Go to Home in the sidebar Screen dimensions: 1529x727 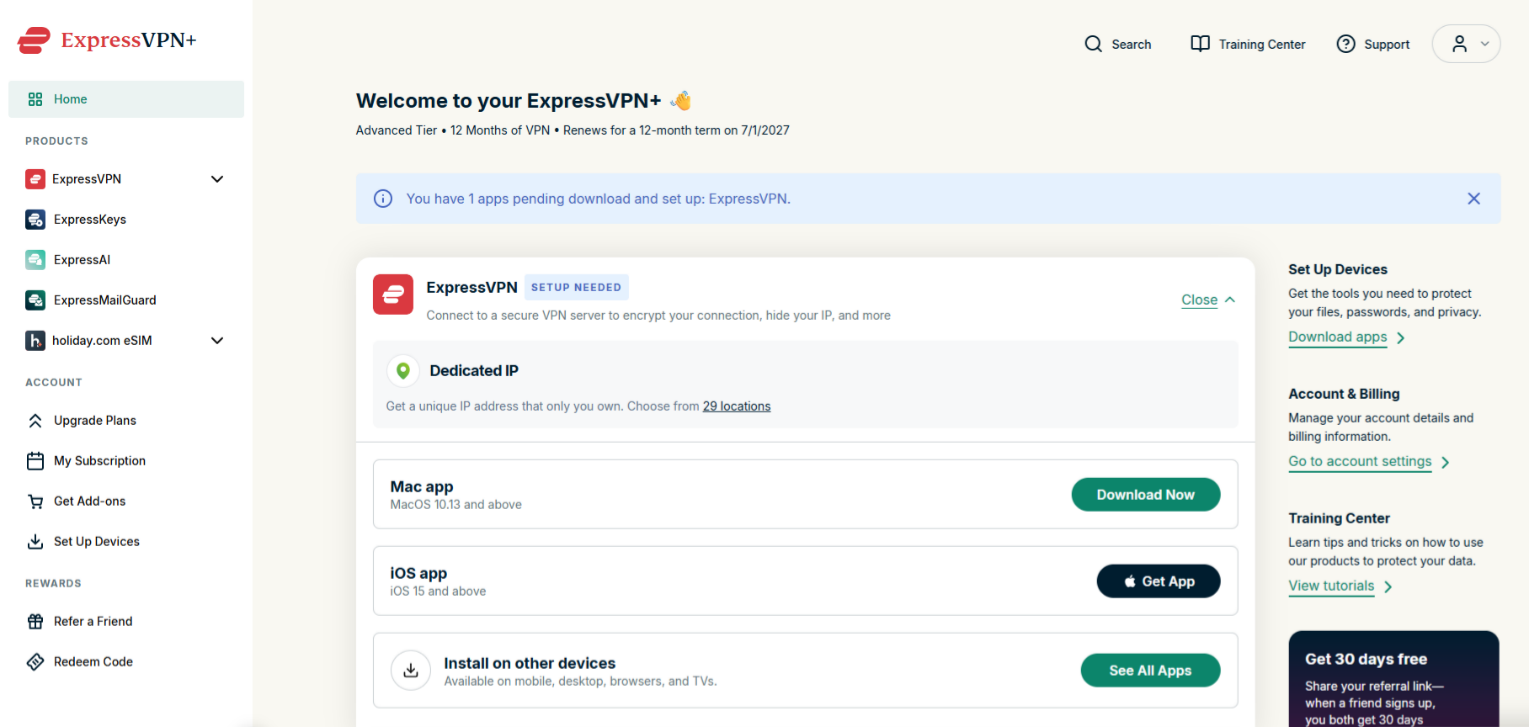(126, 99)
